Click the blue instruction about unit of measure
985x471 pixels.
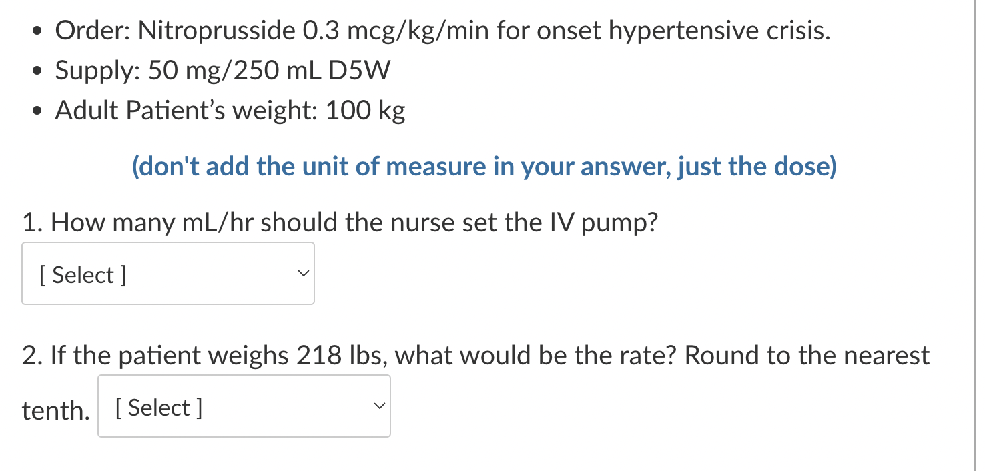tap(484, 167)
